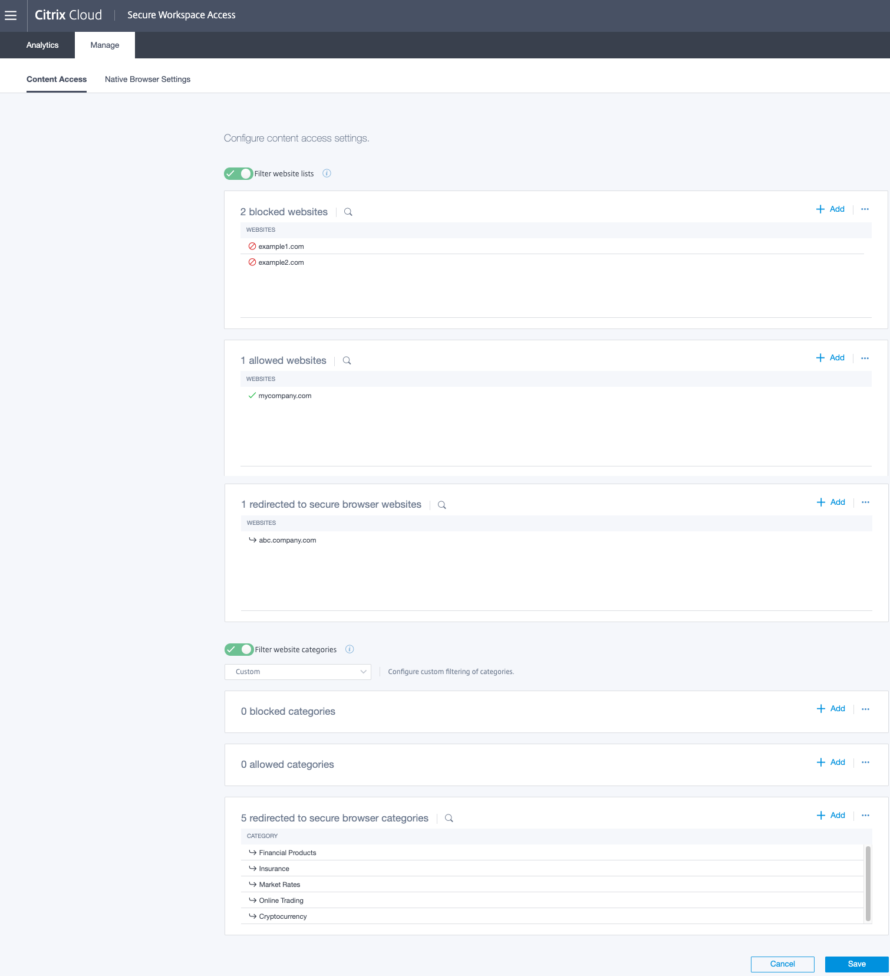Open the Native Browser Settings tab

coord(148,80)
